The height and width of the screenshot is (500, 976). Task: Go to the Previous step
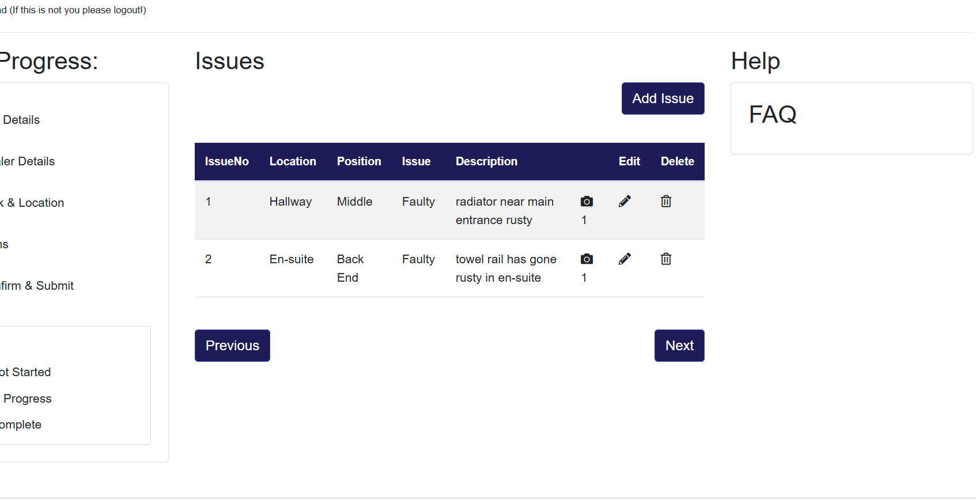(232, 346)
